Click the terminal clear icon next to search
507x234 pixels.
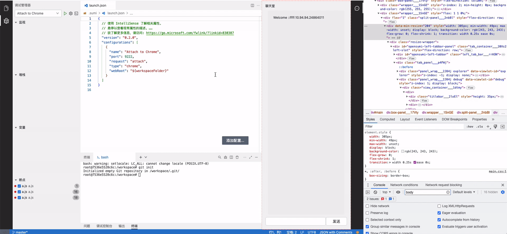[x=225, y=157]
